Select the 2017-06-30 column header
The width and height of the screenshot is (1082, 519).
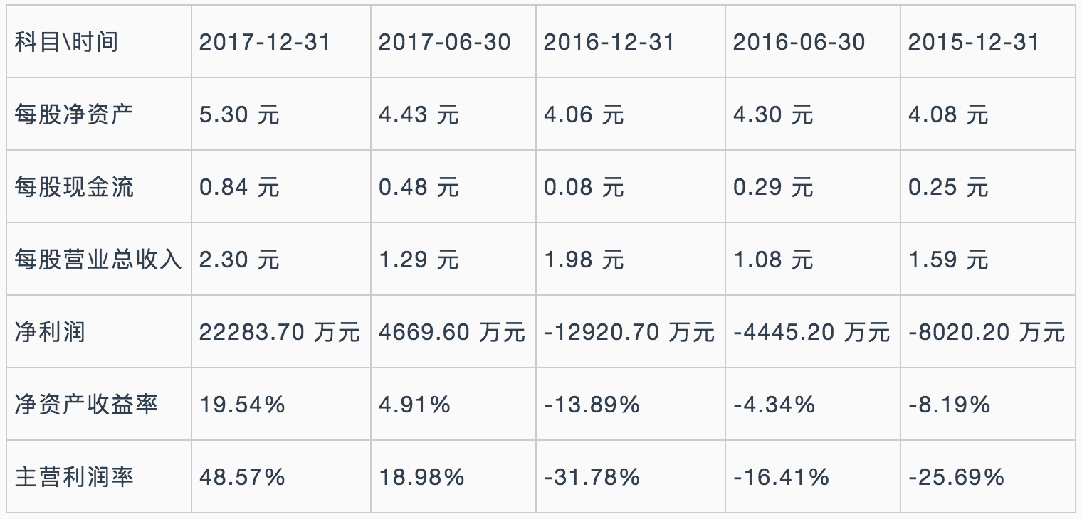coord(444,42)
